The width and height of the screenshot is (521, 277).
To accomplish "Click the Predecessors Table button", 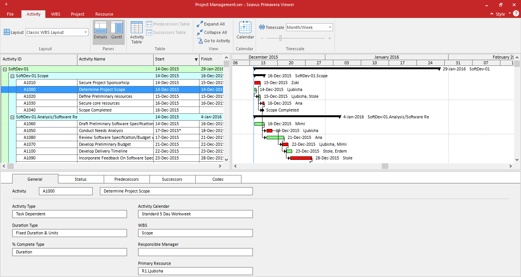I will click(x=168, y=24).
